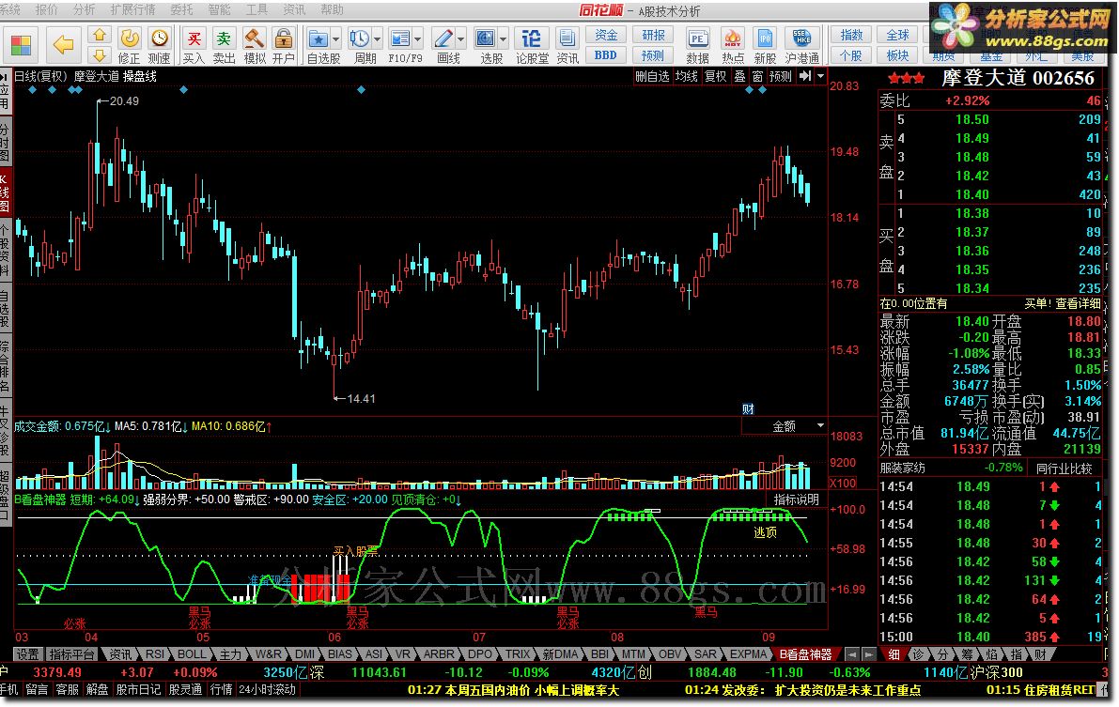Click the 删自选 remove from watchlist button
Viewport: 1119px width, 707px height.
pyautogui.click(x=652, y=76)
